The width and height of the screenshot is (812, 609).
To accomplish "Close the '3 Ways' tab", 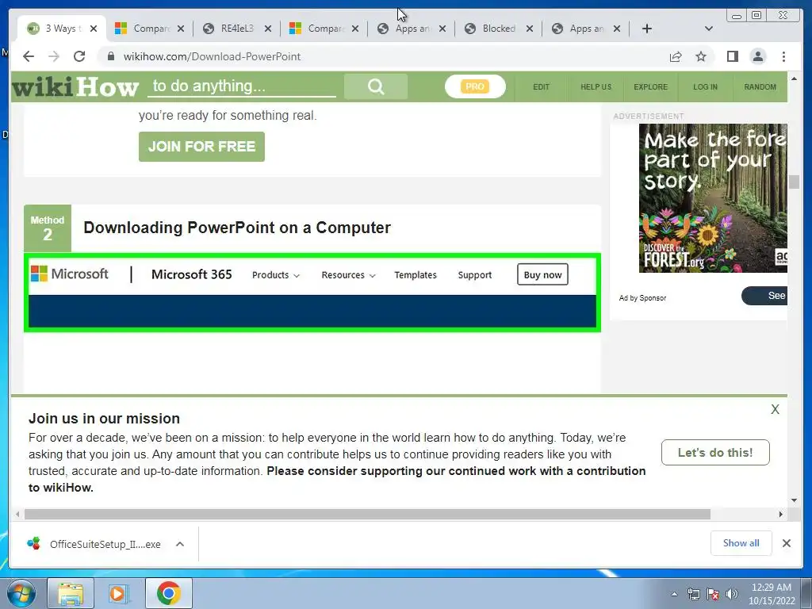I will click(94, 29).
